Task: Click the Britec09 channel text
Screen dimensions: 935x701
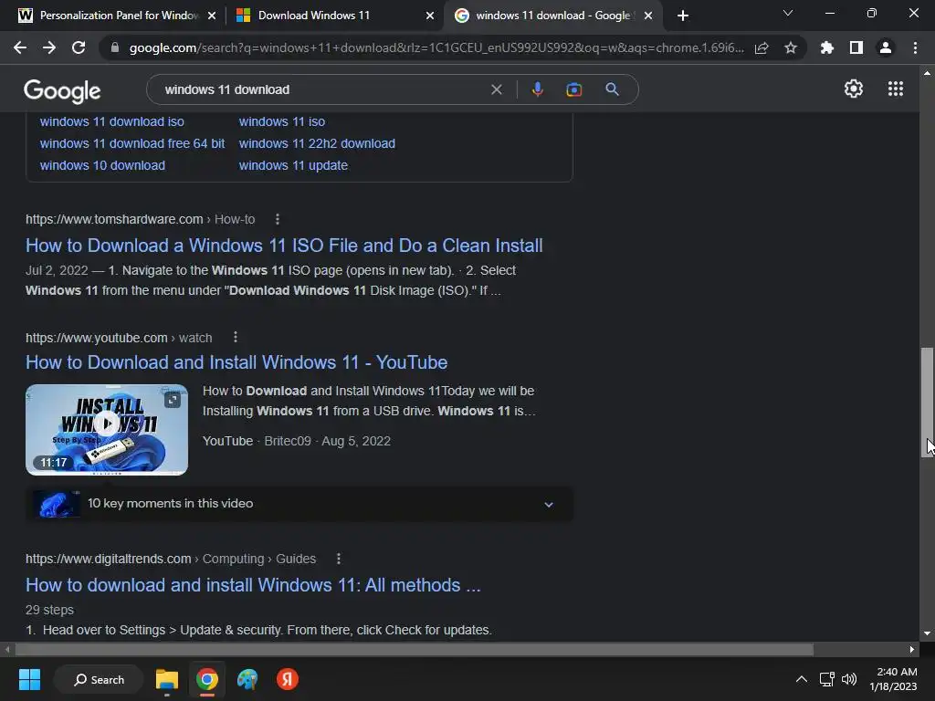Action: tap(288, 441)
